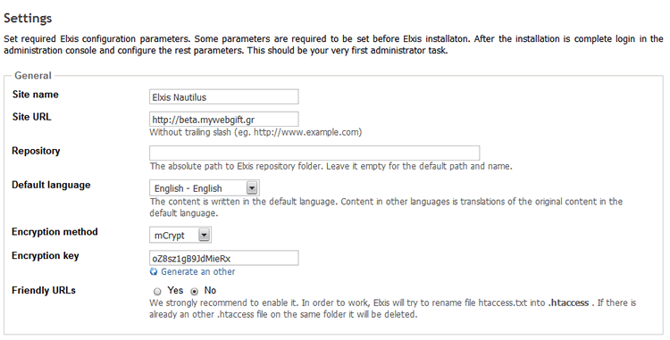Click the General fieldset legend

(x=33, y=76)
